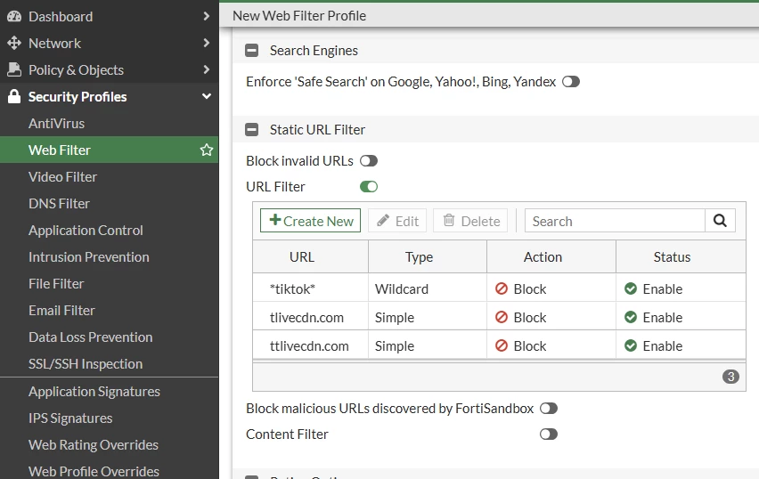Toggle Block invalid URLs switch
Screen dimensions: 759x479
point(369,160)
